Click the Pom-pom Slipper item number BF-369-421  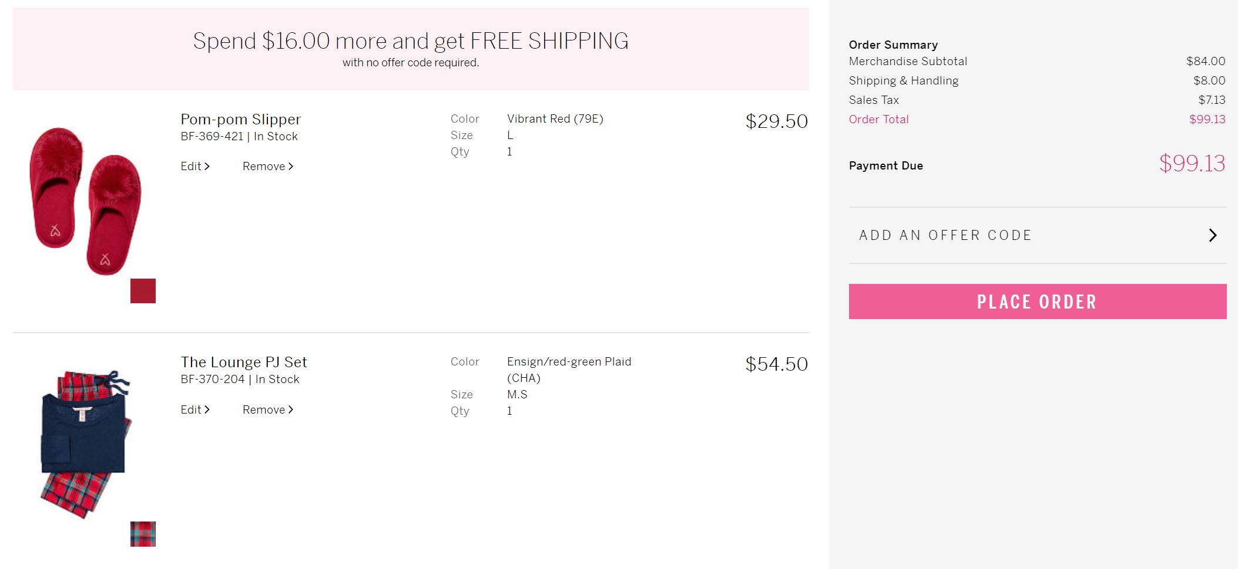tap(212, 137)
